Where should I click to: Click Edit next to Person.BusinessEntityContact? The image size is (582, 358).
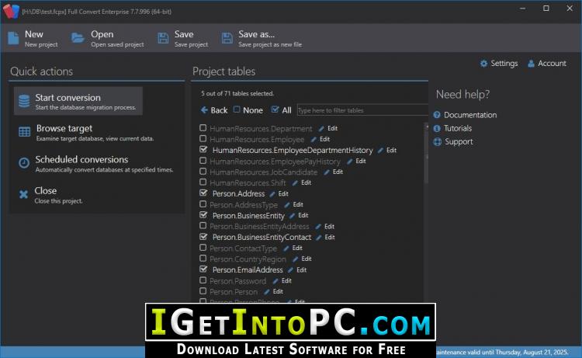pos(330,238)
